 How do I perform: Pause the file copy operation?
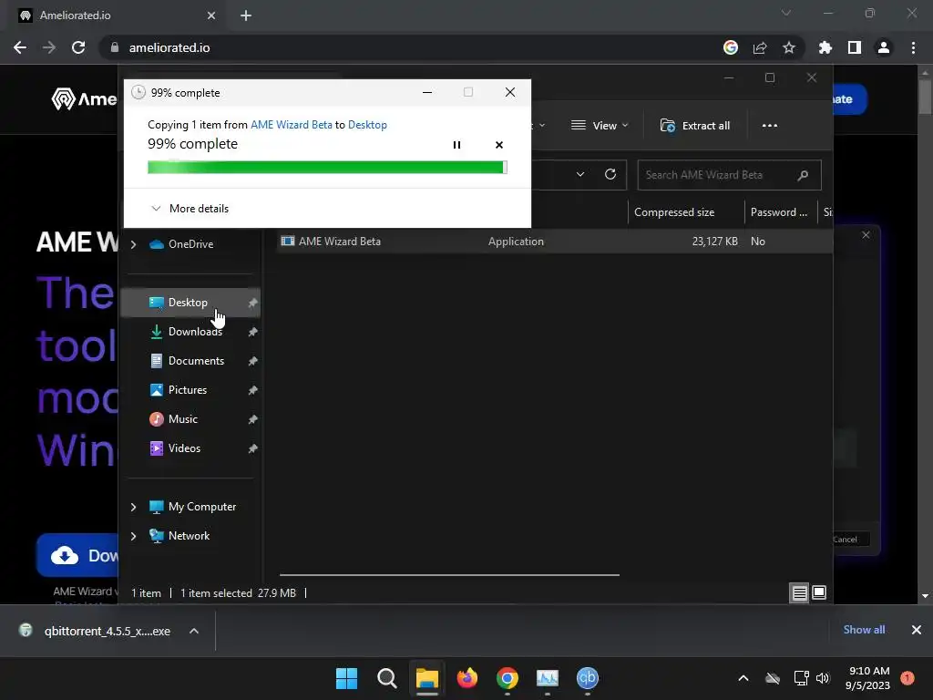[456, 145]
